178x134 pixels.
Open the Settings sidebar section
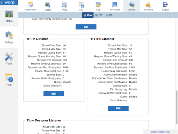(x=9, y=37)
